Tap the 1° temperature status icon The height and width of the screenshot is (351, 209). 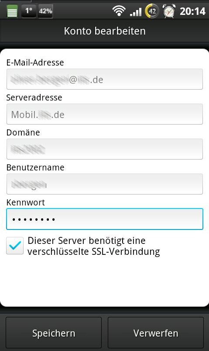29,11
